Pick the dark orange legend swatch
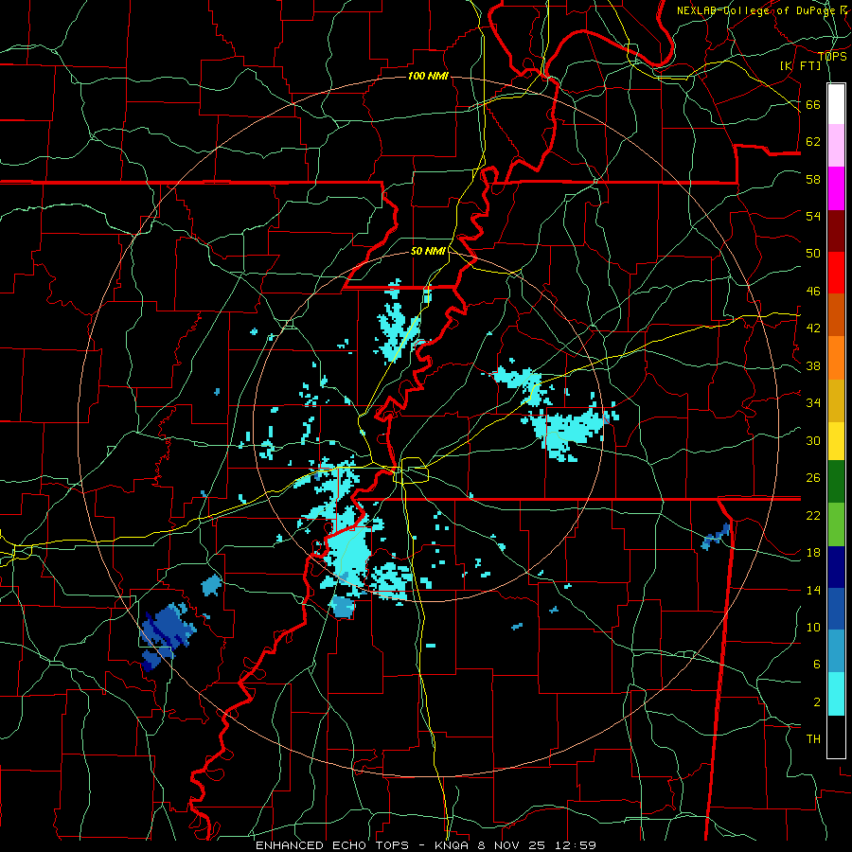 click(x=836, y=314)
